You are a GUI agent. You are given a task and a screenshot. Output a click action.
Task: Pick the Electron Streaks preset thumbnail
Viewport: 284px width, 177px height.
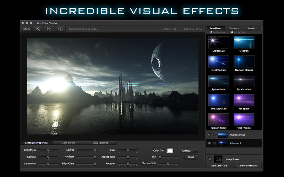[244, 61]
